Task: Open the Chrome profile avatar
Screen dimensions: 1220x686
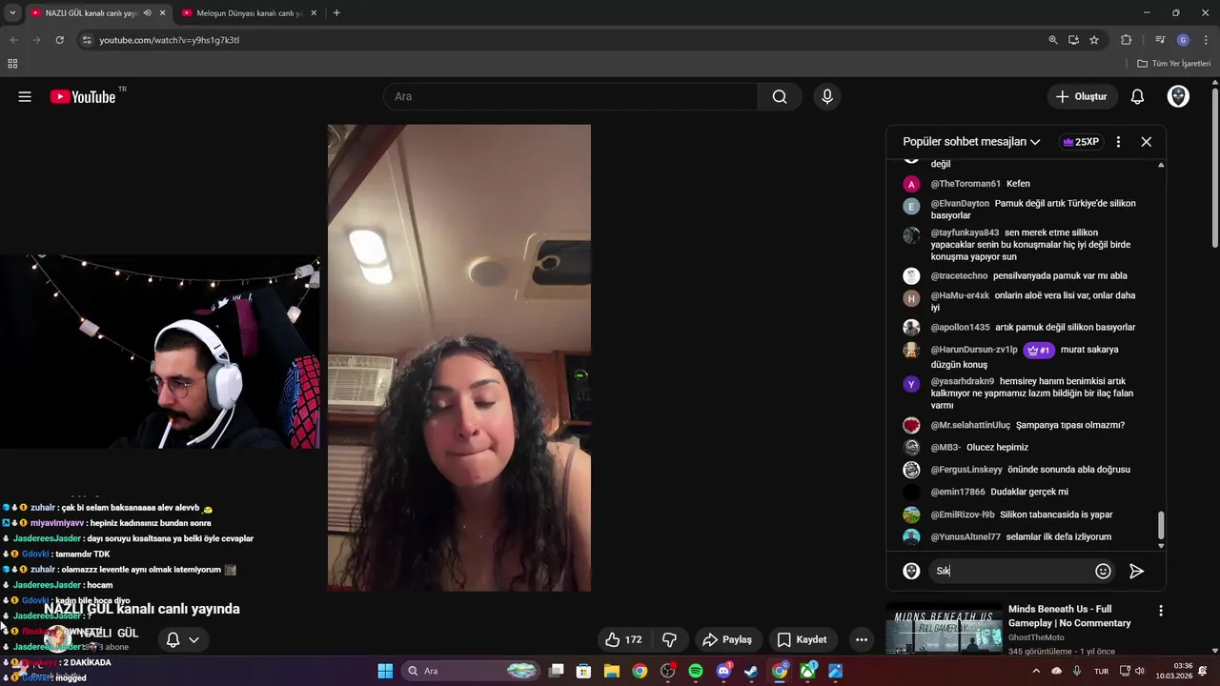Action: coord(1183,40)
